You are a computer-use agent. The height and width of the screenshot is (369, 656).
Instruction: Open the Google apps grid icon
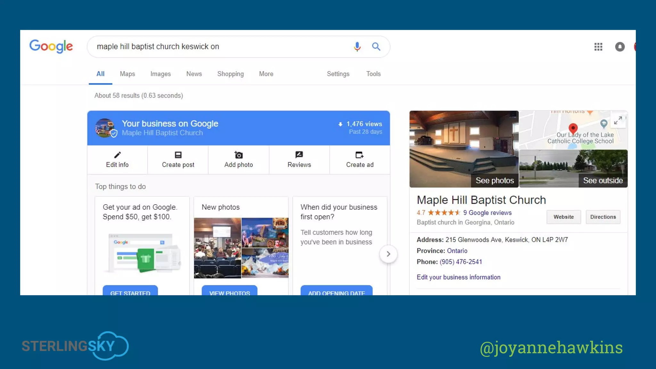click(x=598, y=47)
